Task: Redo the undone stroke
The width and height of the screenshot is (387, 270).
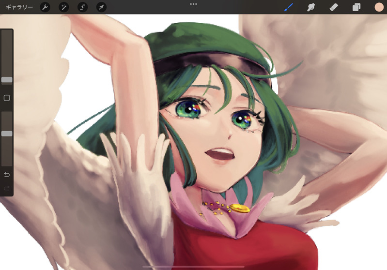Action: (7, 188)
